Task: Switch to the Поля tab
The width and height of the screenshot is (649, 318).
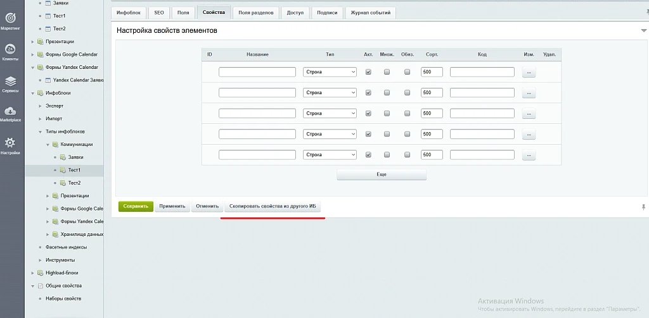Action: pyautogui.click(x=183, y=13)
